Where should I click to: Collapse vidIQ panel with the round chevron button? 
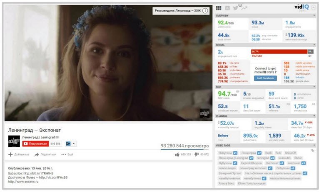tap(314, 7)
